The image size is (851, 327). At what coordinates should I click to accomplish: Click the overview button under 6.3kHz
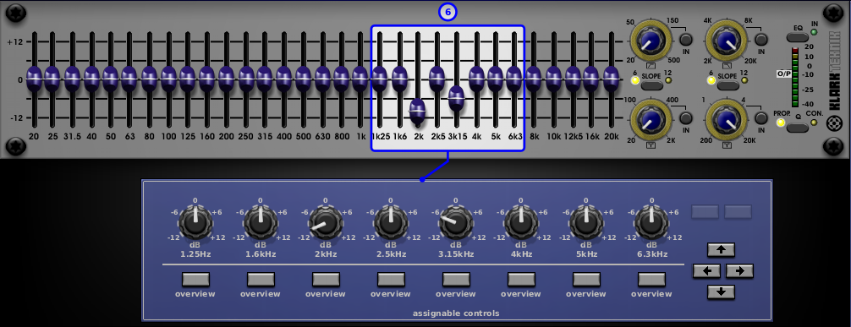click(651, 280)
